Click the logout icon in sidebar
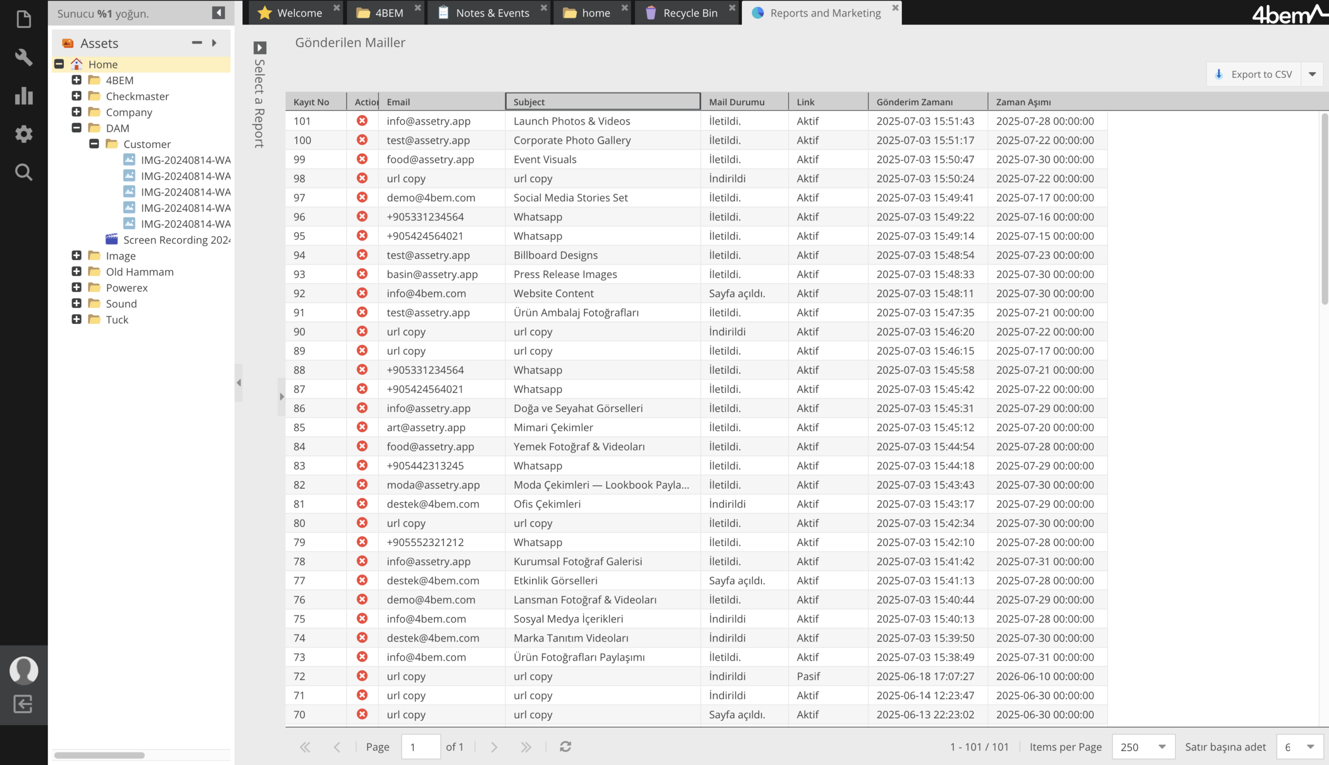Image resolution: width=1329 pixels, height=765 pixels. click(x=23, y=704)
